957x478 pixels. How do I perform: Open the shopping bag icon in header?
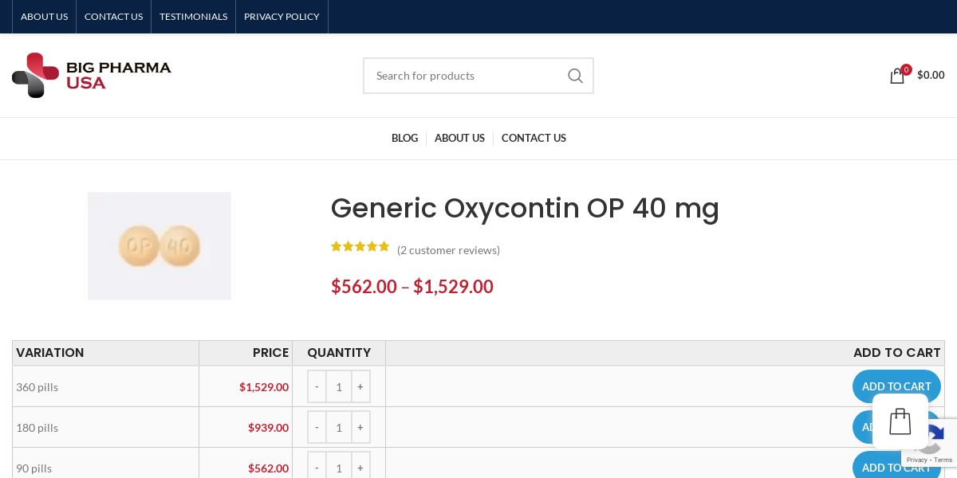pyautogui.click(x=897, y=76)
